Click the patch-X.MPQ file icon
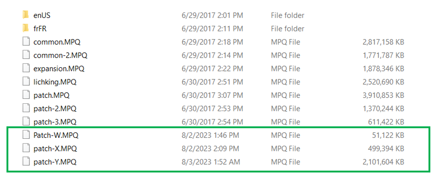Viewport: 441px width, 190px height. [x=25, y=149]
